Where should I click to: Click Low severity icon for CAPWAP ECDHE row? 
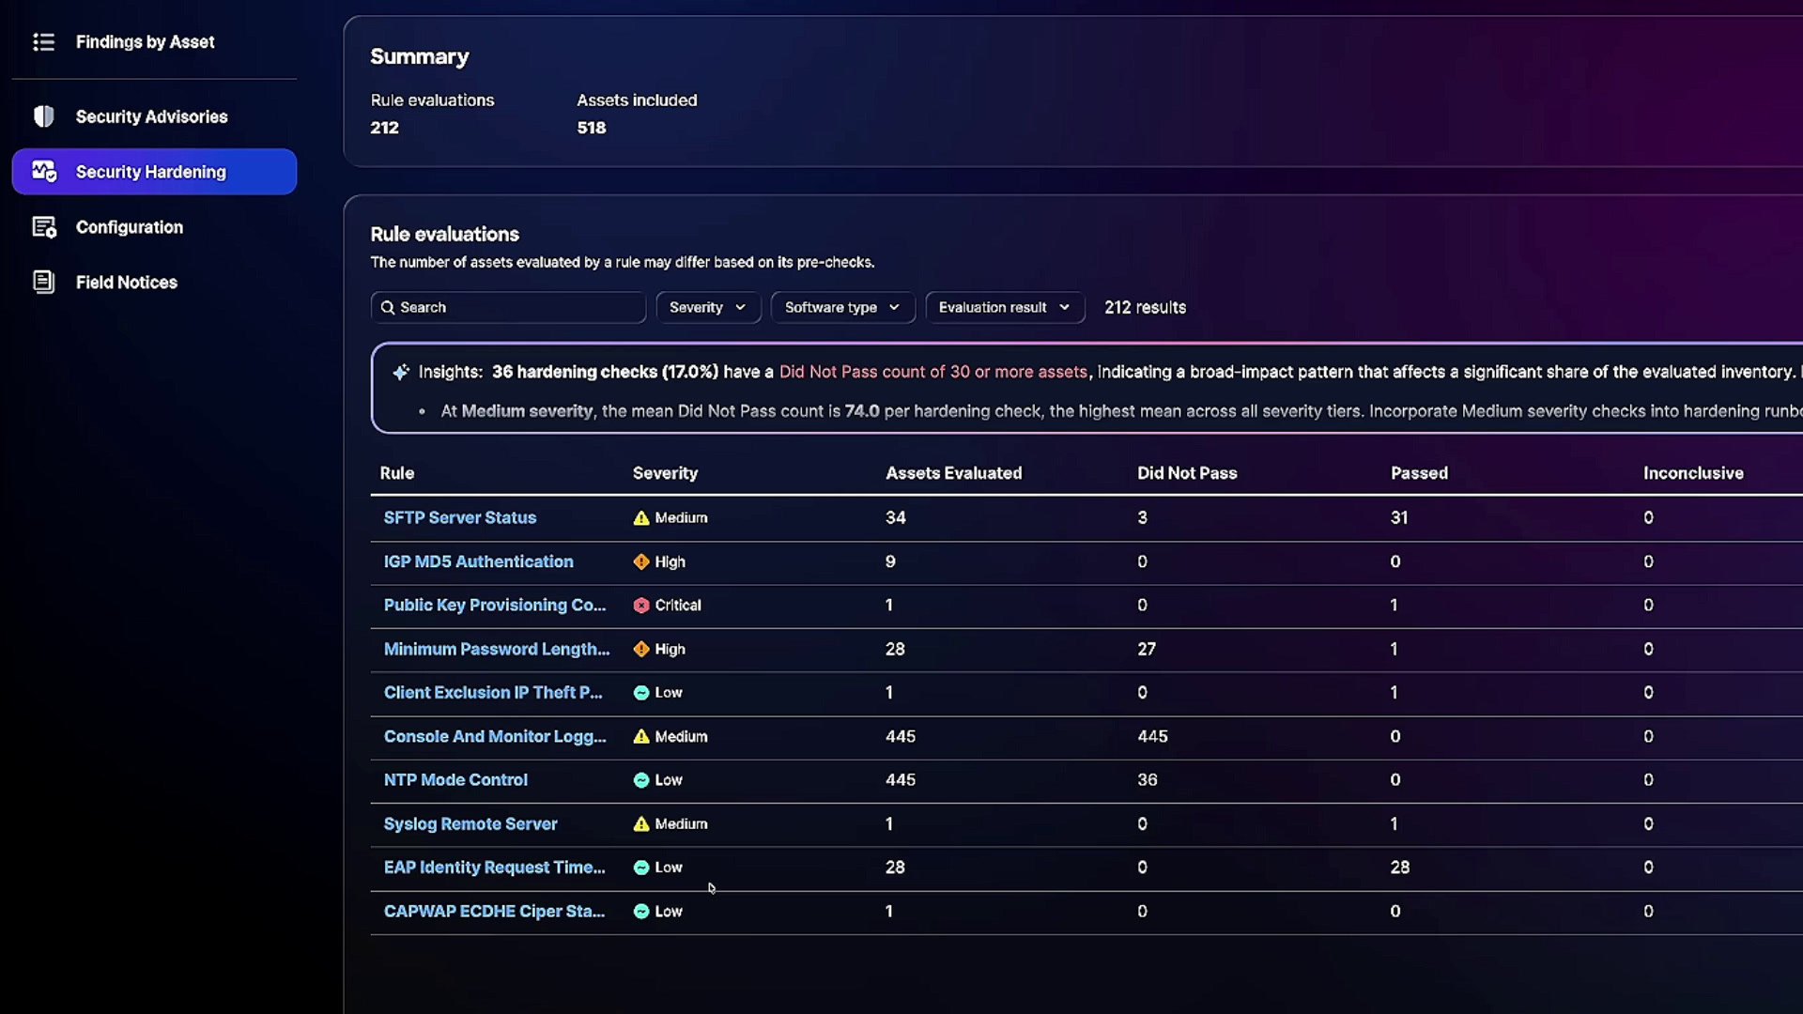641,912
